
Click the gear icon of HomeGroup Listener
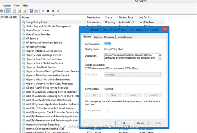click(x=24, y=30)
